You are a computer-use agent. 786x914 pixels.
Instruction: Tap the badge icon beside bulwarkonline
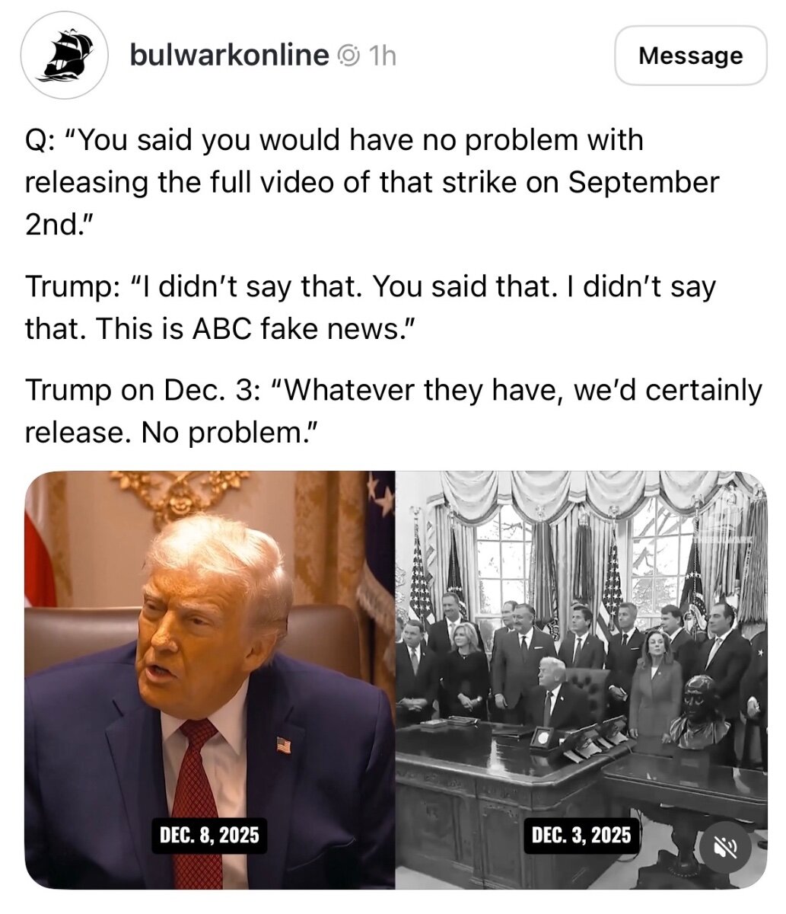[x=347, y=56]
